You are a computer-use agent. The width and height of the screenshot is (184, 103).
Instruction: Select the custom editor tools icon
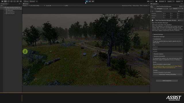21,1
